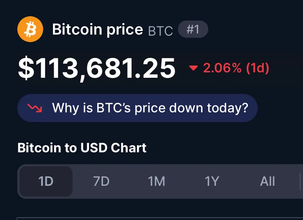Screen dimensions: 303x220
Task: Click the 2.06% percentage change text
Action: [222, 68]
